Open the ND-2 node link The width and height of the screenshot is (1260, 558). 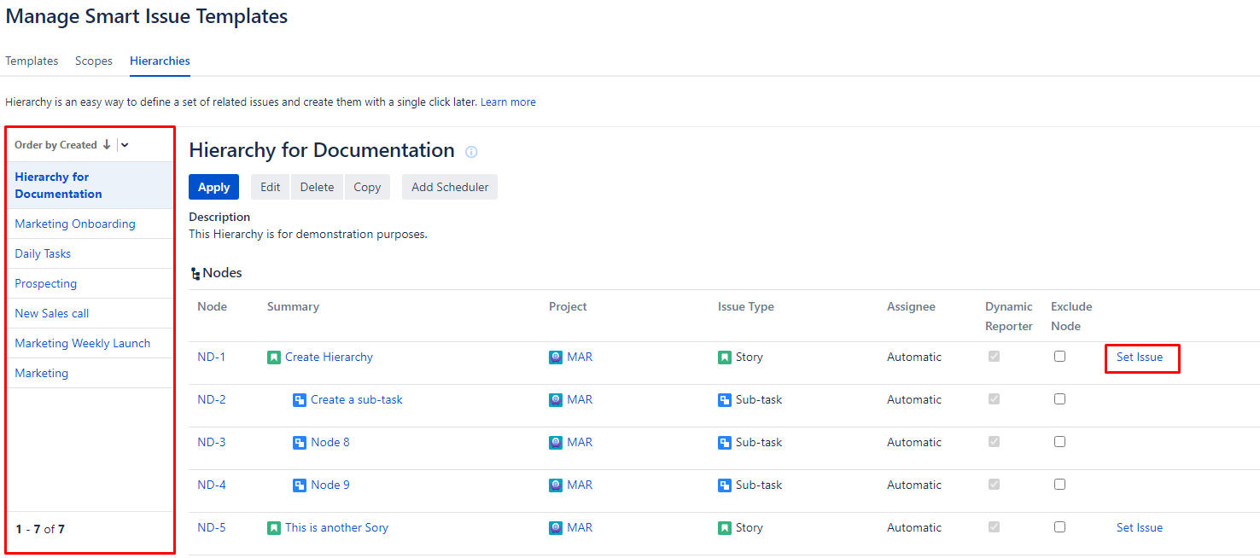point(211,400)
